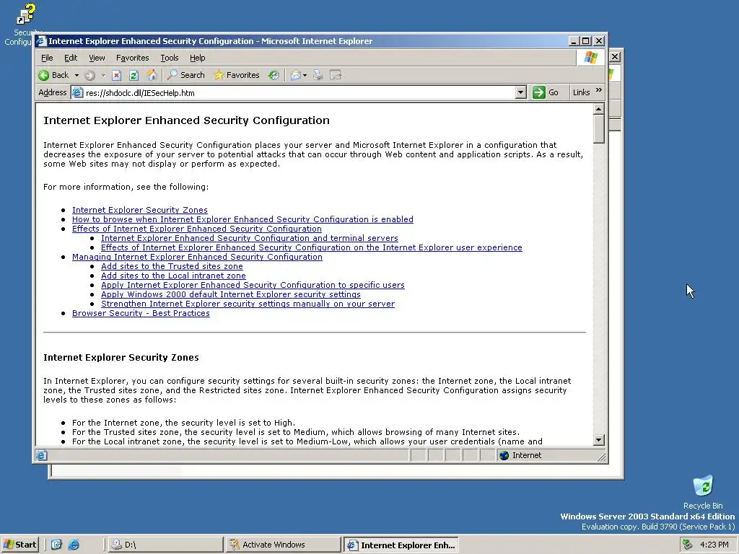
Task: Open the Favorites star toolbar button
Action: (x=237, y=75)
